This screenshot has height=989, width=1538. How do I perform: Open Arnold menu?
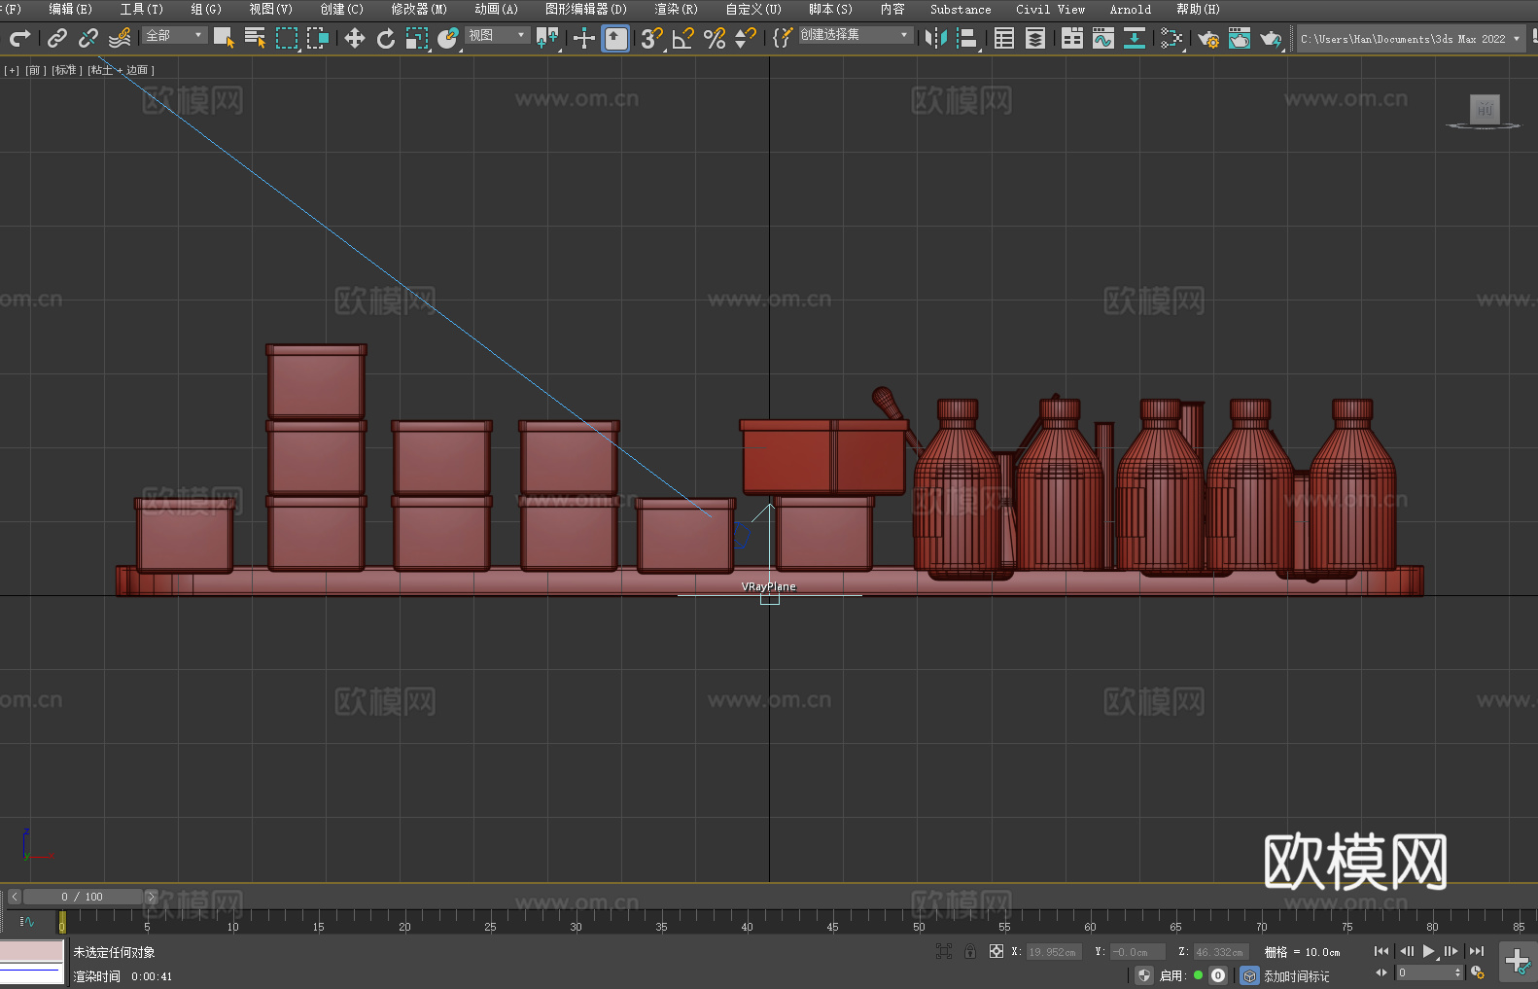[1130, 9]
